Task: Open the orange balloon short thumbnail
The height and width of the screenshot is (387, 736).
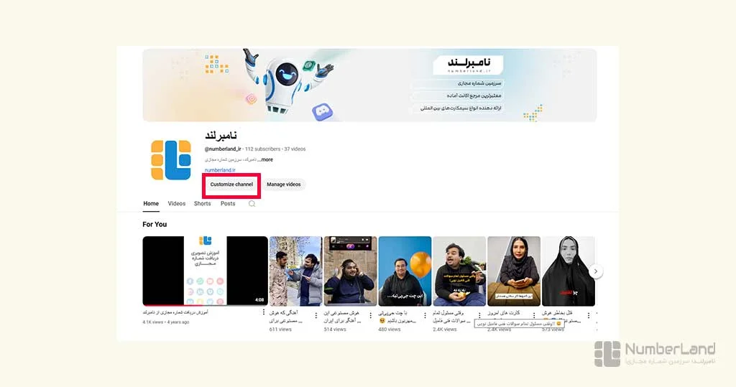Action: (405, 271)
